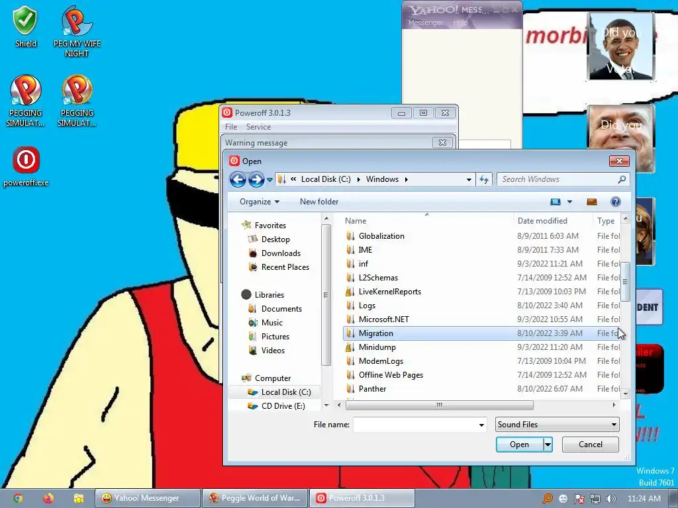This screenshot has height=508, width=678.
Task: Click the magnifier tray icon
Action: (548, 499)
